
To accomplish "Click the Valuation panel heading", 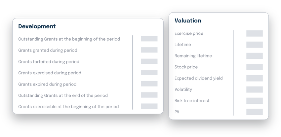I will point(188,20).
